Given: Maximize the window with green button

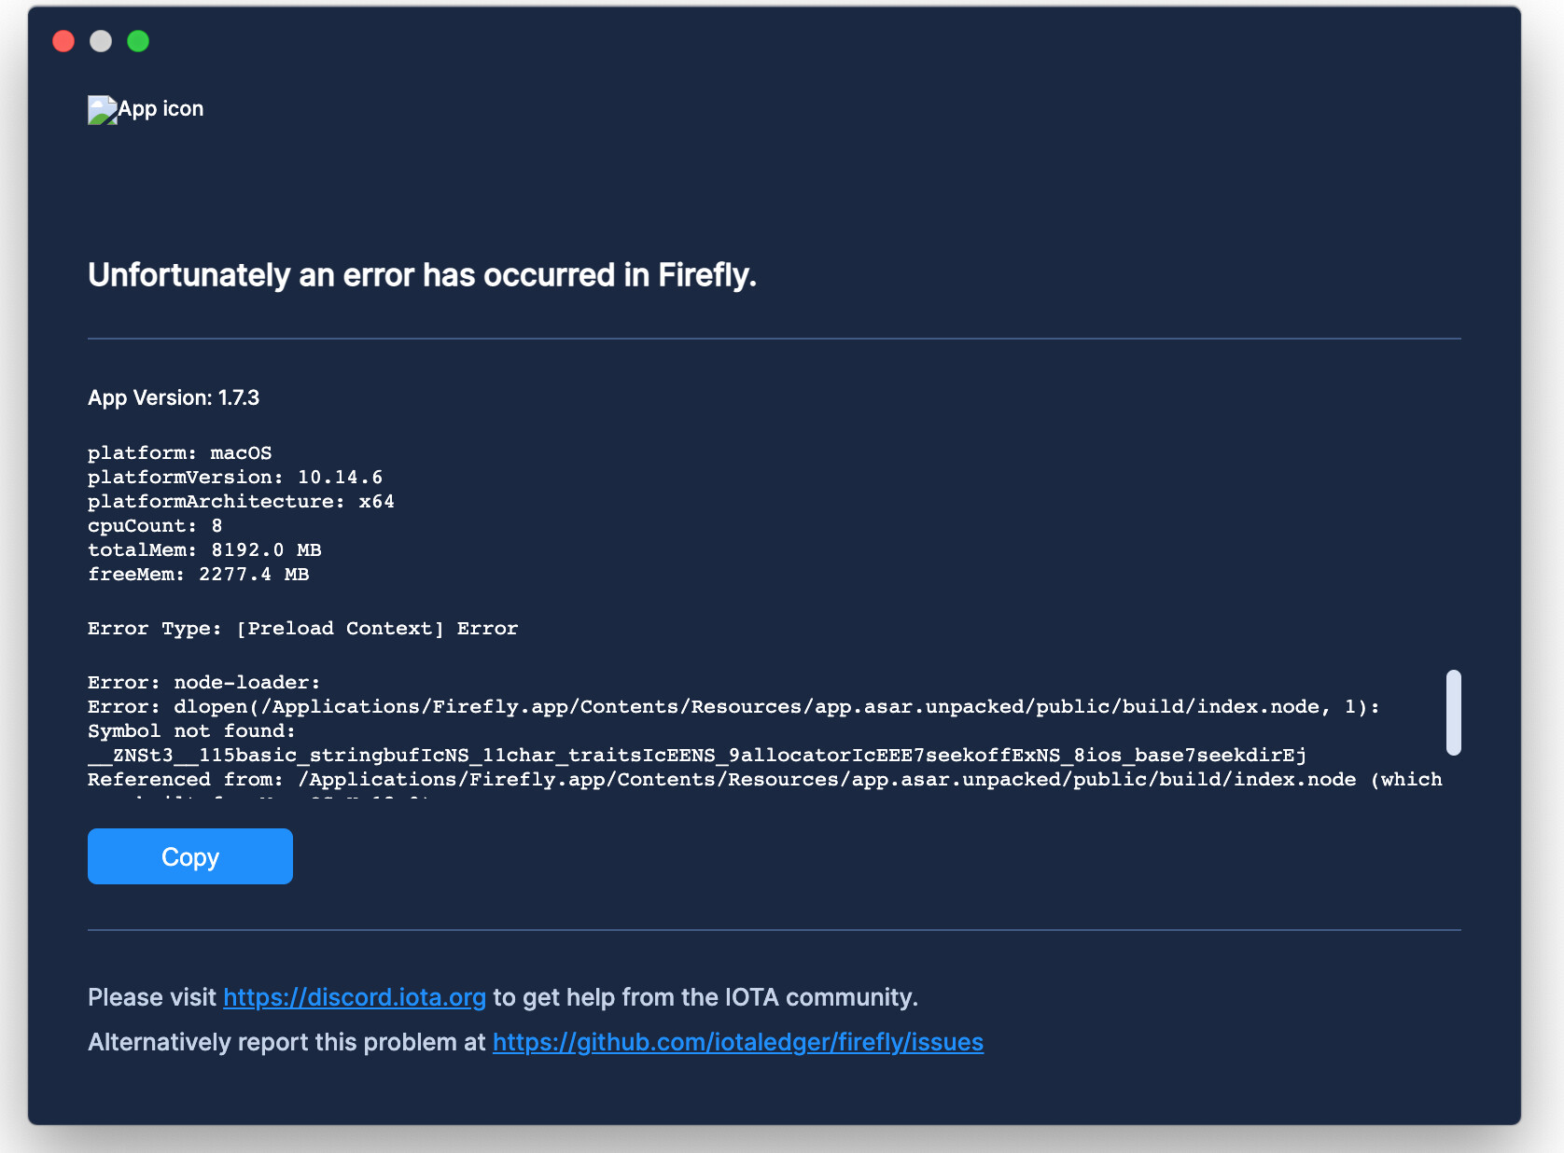Looking at the screenshot, I should pyautogui.click(x=138, y=41).
